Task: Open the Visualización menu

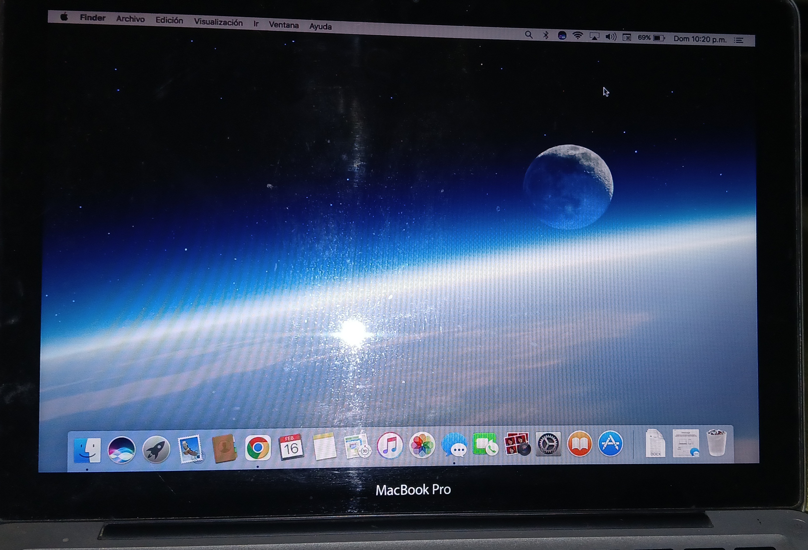Action: [x=218, y=22]
